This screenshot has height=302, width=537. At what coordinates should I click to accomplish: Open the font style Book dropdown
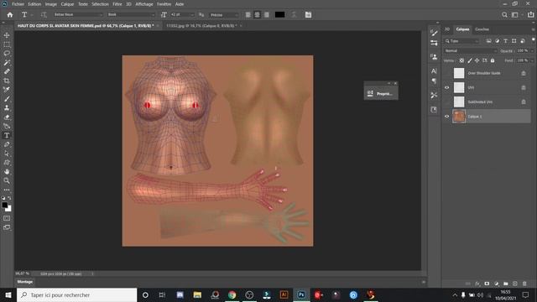(131, 15)
